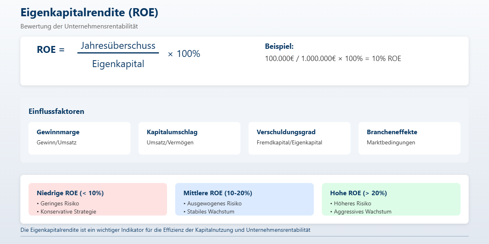
Task: Click the Eigenkapital formula denominator
Action: coord(118,63)
